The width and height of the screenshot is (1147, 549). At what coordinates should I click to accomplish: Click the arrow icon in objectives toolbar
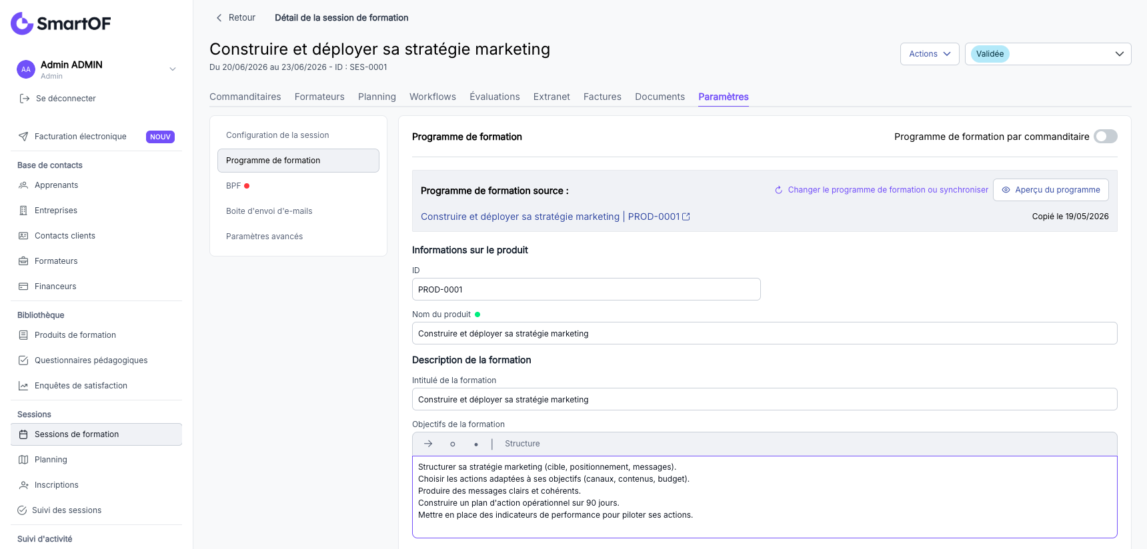(428, 444)
